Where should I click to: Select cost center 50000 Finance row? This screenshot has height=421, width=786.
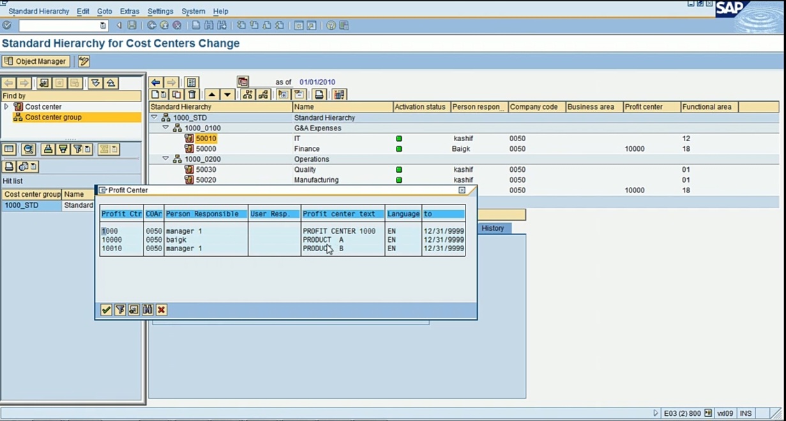pyautogui.click(x=464, y=149)
